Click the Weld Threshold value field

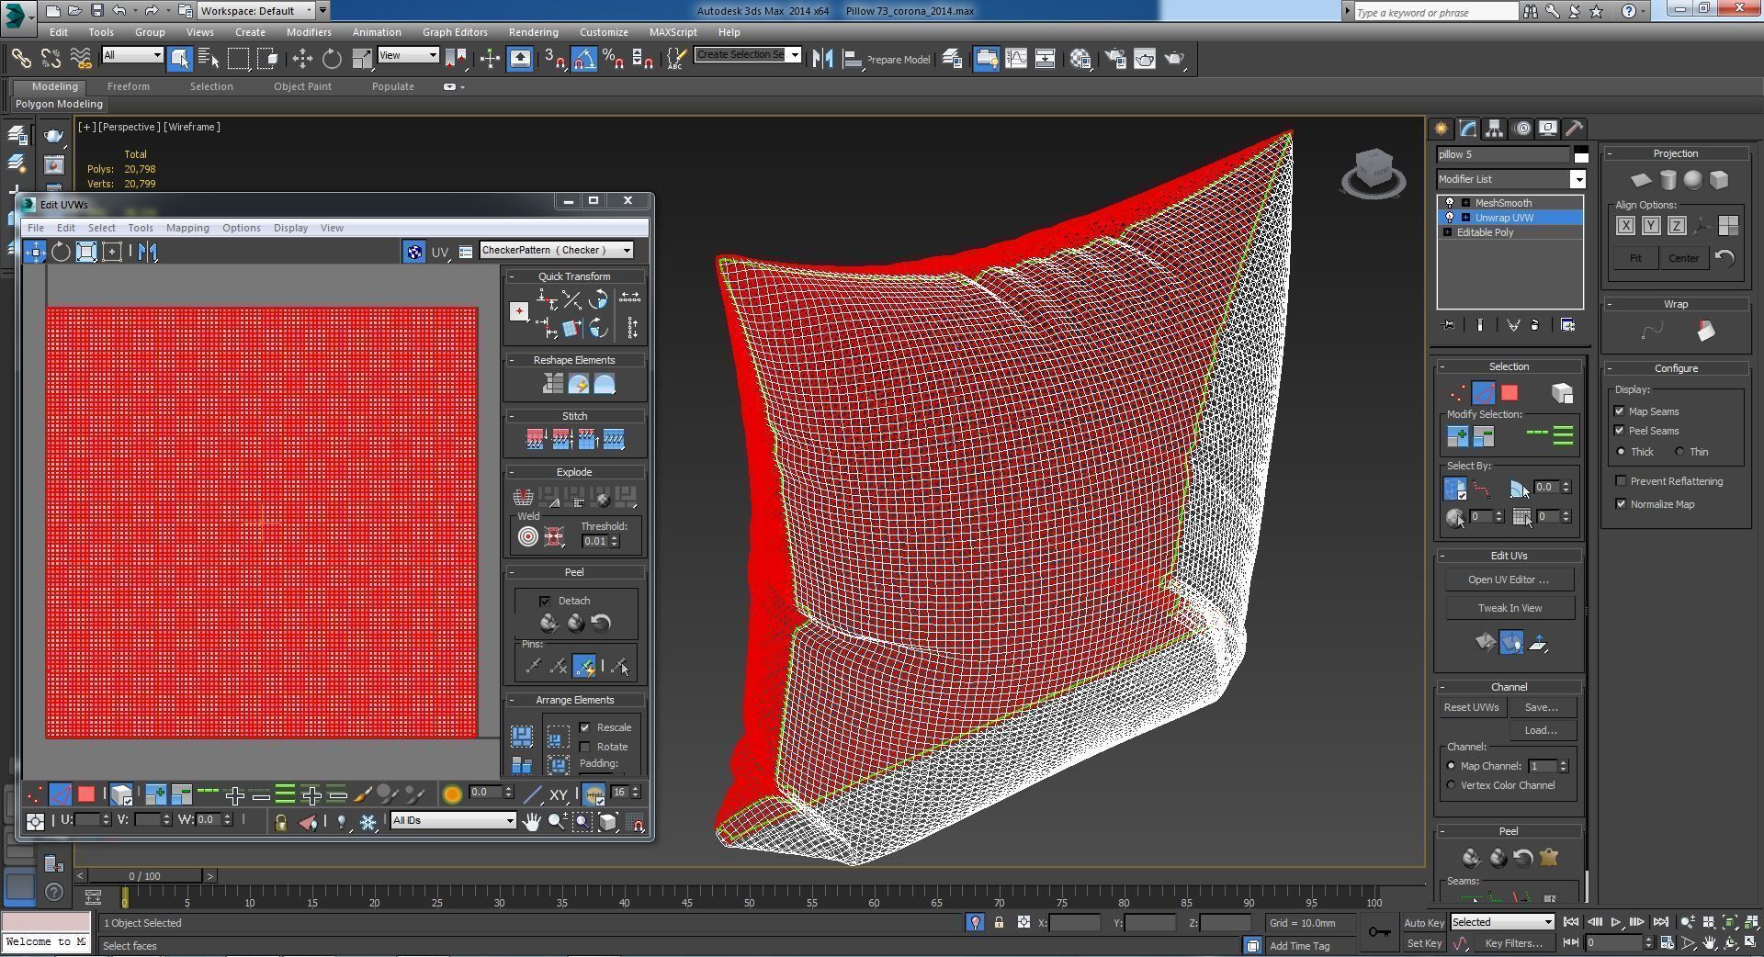pos(594,541)
